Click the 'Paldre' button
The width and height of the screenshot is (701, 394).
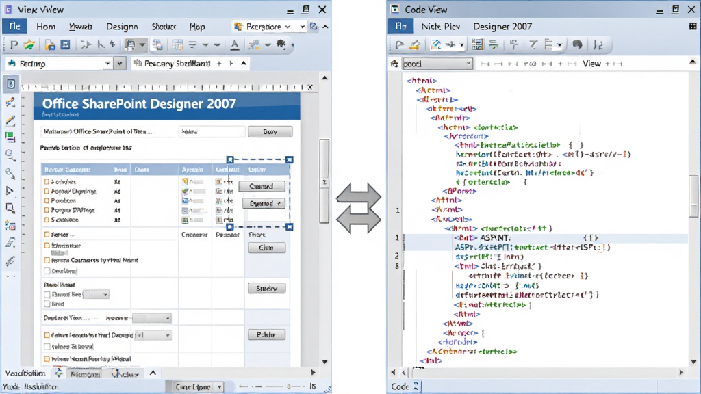(266, 334)
